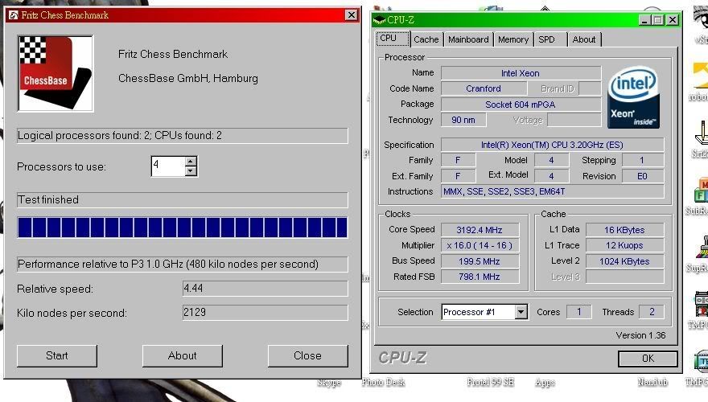Screen dimensions: 708x402
Task: Click the Performance relative to P3 text
Action: point(183,264)
